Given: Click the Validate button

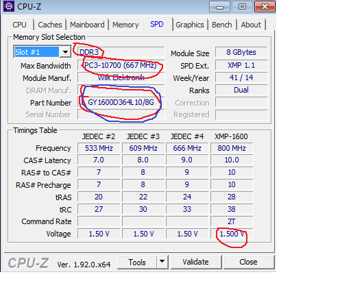Looking at the screenshot, I should [196, 262].
